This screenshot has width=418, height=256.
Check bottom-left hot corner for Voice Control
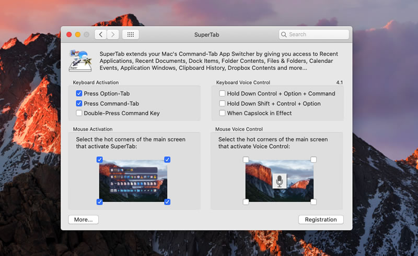[x=246, y=202]
